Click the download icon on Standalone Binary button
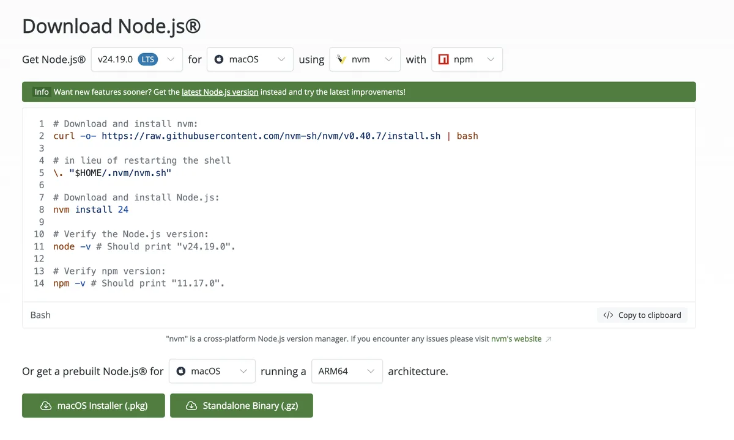 191,406
